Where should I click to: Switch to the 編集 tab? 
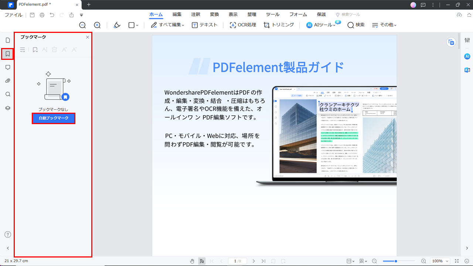pos(177,14)
